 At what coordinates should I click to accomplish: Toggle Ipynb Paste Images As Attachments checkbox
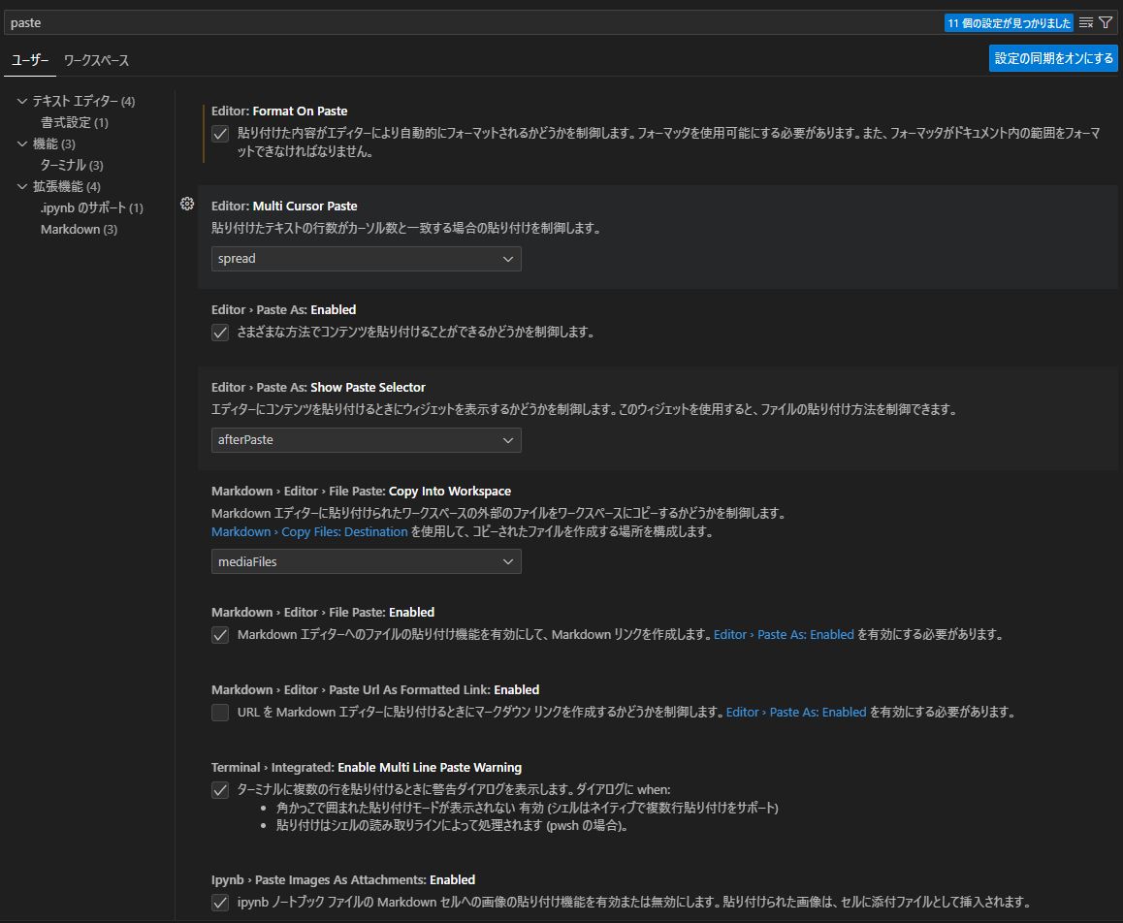(x=220, y=903)
